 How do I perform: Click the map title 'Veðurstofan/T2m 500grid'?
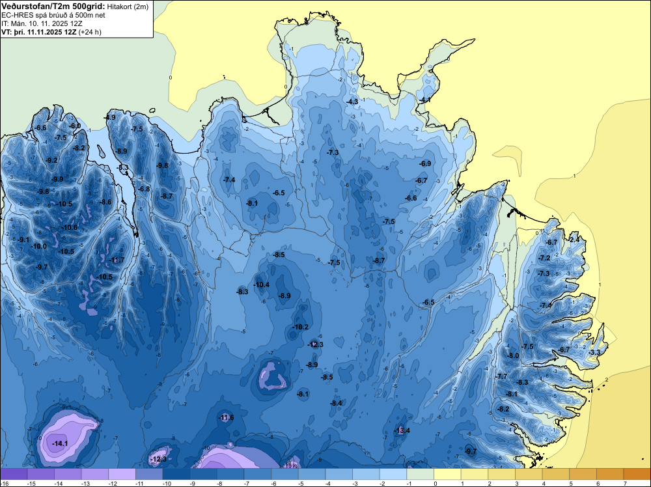coord(53,6)
